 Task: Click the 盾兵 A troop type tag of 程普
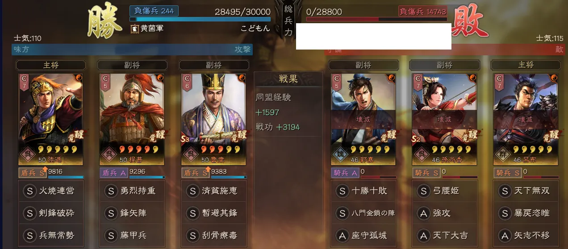pos(115,173)
